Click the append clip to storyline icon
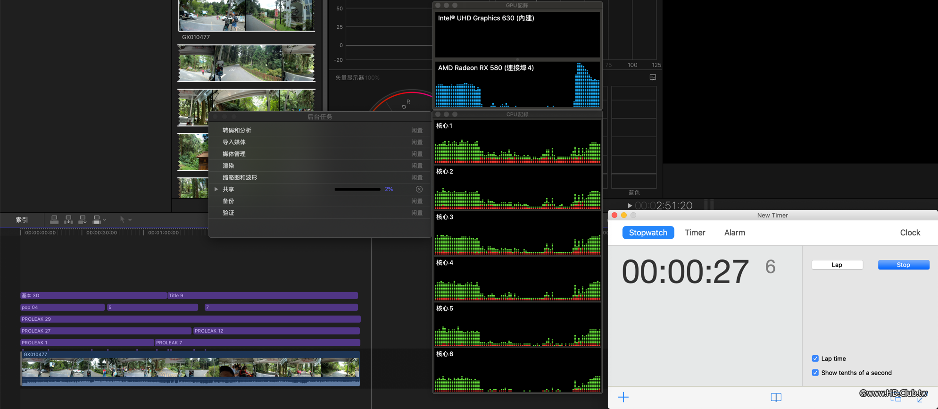The height and width of the screenshot is (409, 938). 83,219
